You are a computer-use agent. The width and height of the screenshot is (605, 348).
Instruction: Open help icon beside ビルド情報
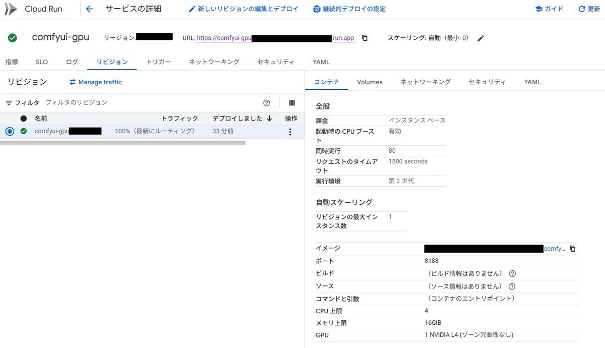tap(512, 273)
